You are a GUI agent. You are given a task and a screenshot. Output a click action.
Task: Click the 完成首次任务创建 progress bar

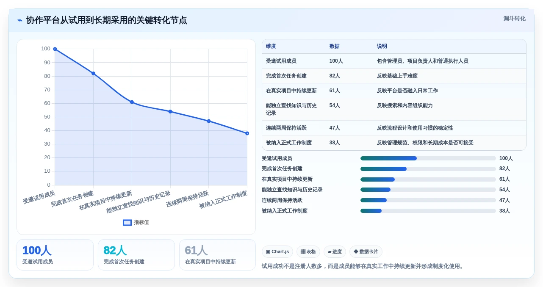tap(428, 169)
